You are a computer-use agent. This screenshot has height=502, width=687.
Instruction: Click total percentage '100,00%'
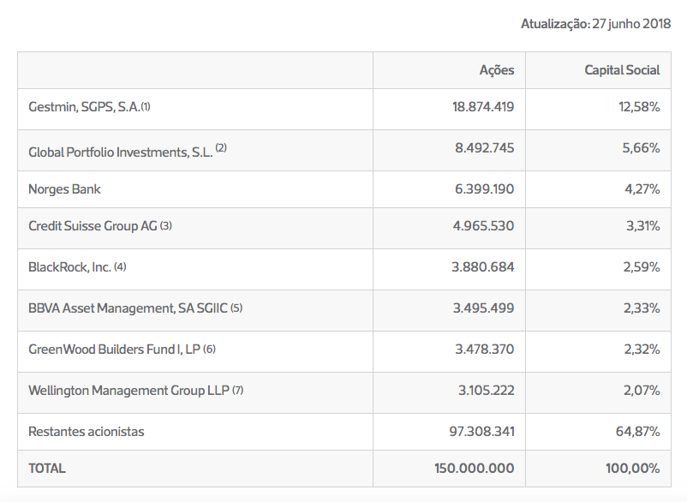(632, 469)
